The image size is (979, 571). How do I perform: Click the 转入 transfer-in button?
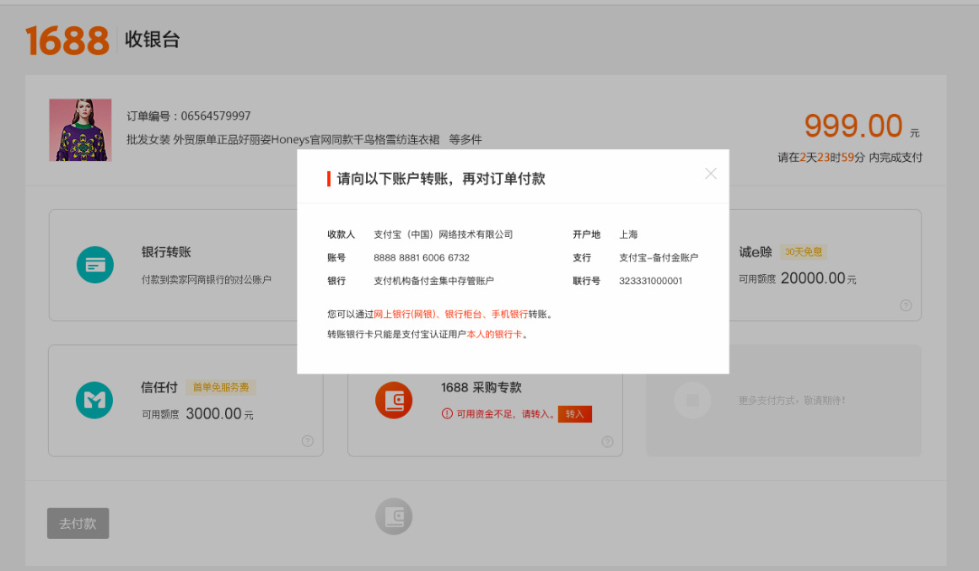pos(574,413)
